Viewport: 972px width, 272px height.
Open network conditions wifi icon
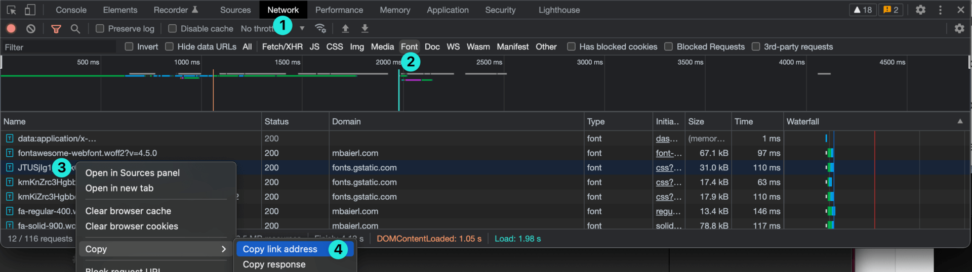(320, 28)
